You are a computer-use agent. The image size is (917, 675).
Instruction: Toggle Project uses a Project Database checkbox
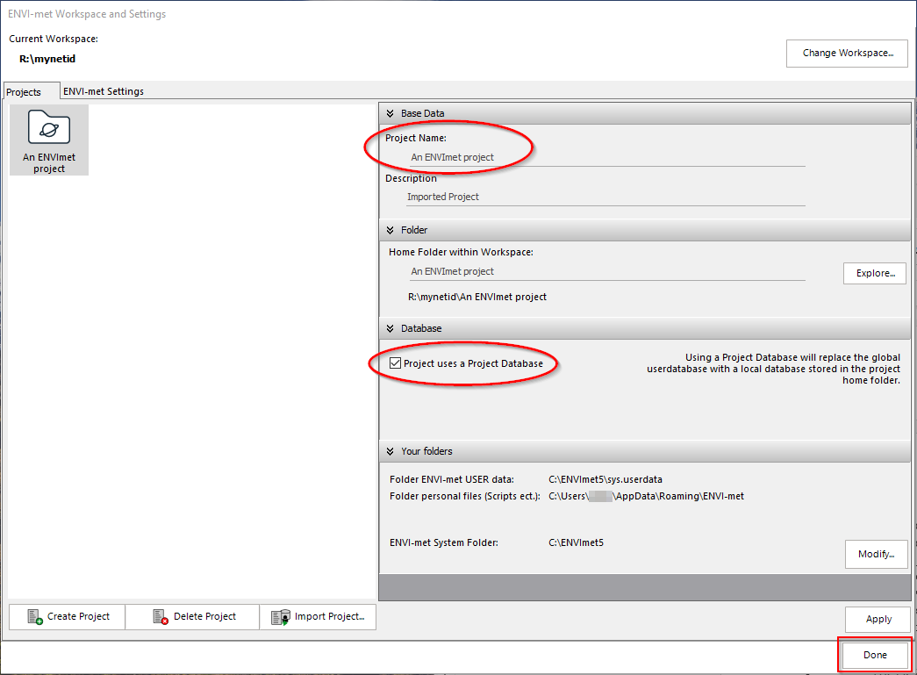point(395,363)
